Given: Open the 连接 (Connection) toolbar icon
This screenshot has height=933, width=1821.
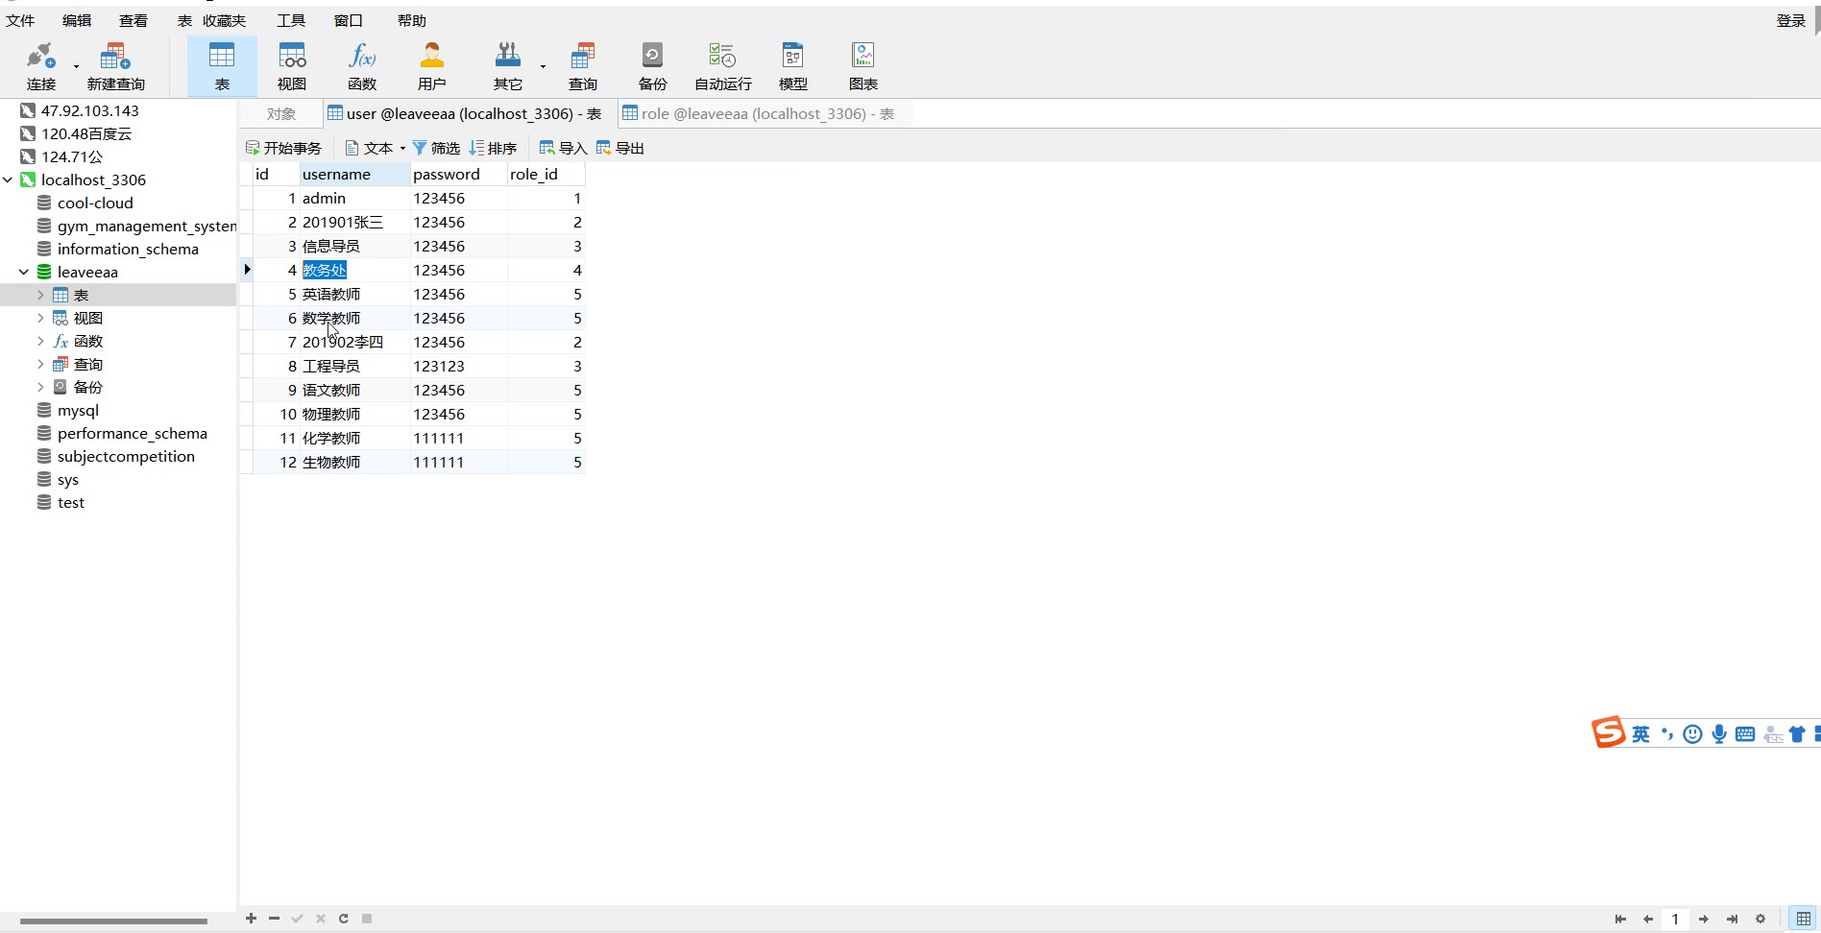Looking at the screenshot, I should click(41, 66).
